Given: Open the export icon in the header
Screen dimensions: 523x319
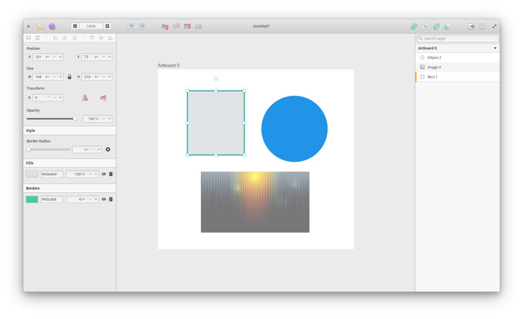Looking at the screenshot, I should pos(471,26).
